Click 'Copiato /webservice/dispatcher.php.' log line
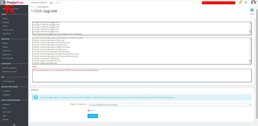The width and height of the screenshot is (258, 126). click(x=47, y=61)
